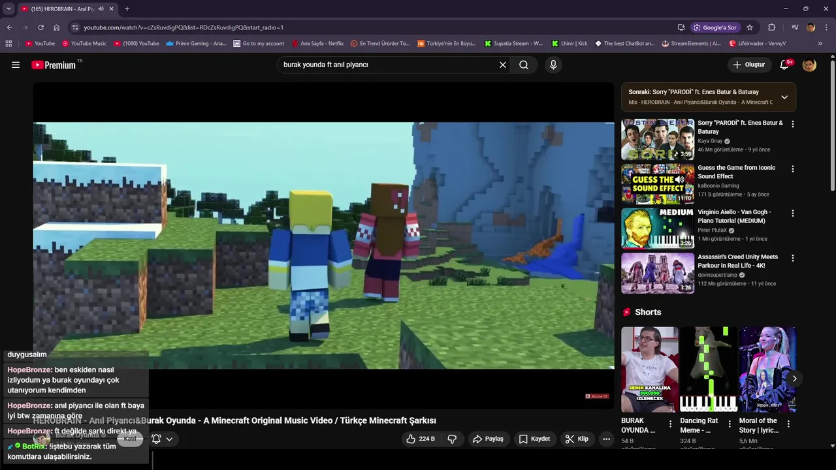Start voice search with the microphone icon
This screenshot has width=836, height=470.
(x=553, y=65)
